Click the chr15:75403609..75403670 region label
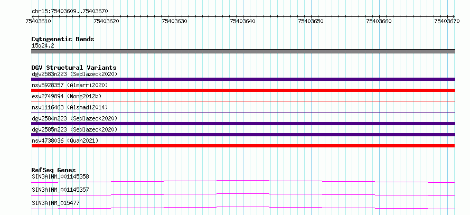Image resolution: width=470 pixels, height=215 pixels. pyautogui.click(x=70, y=12)
